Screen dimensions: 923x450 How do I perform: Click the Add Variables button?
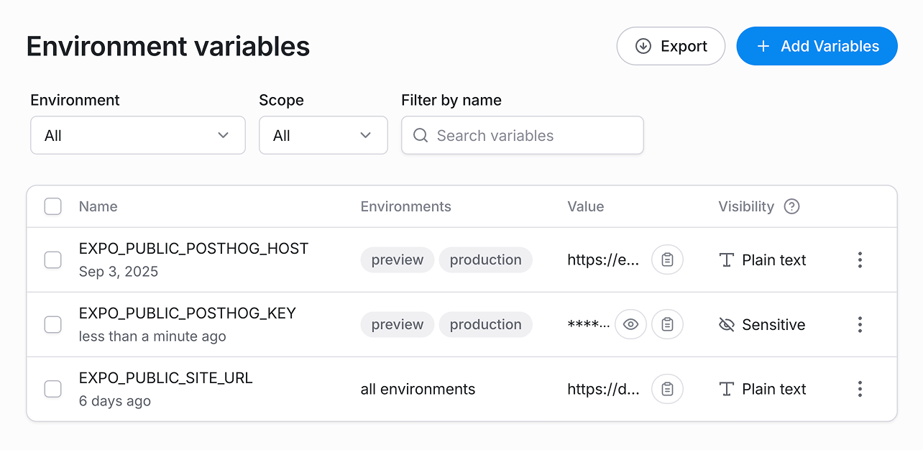click(x=817, y=46)
